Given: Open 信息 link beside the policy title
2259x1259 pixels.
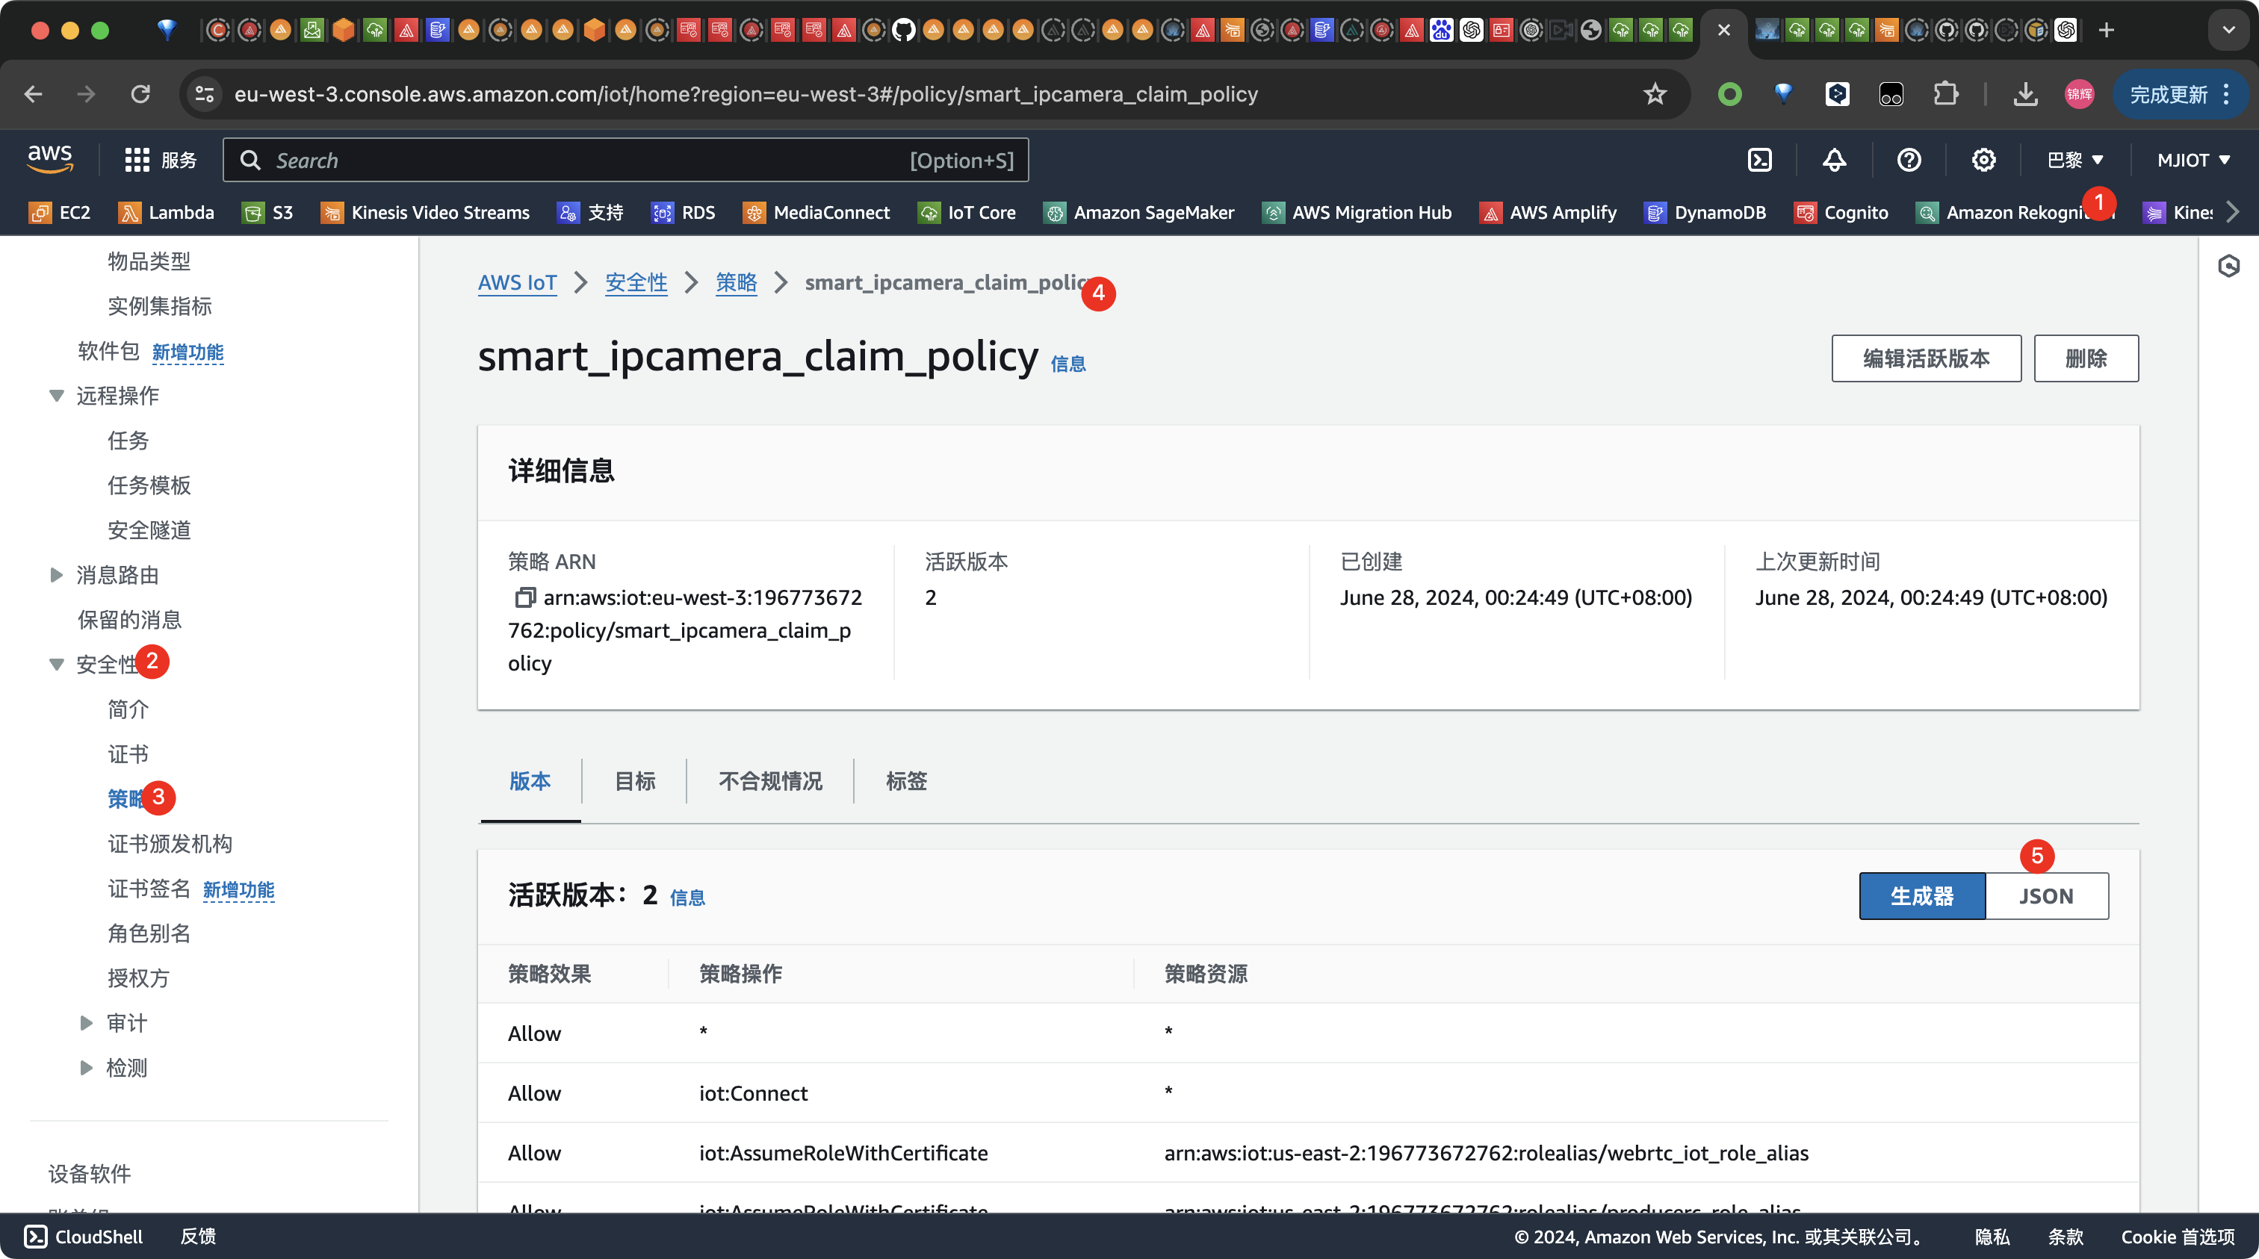Looking at the screenshot, I should tap(1068, 364).
